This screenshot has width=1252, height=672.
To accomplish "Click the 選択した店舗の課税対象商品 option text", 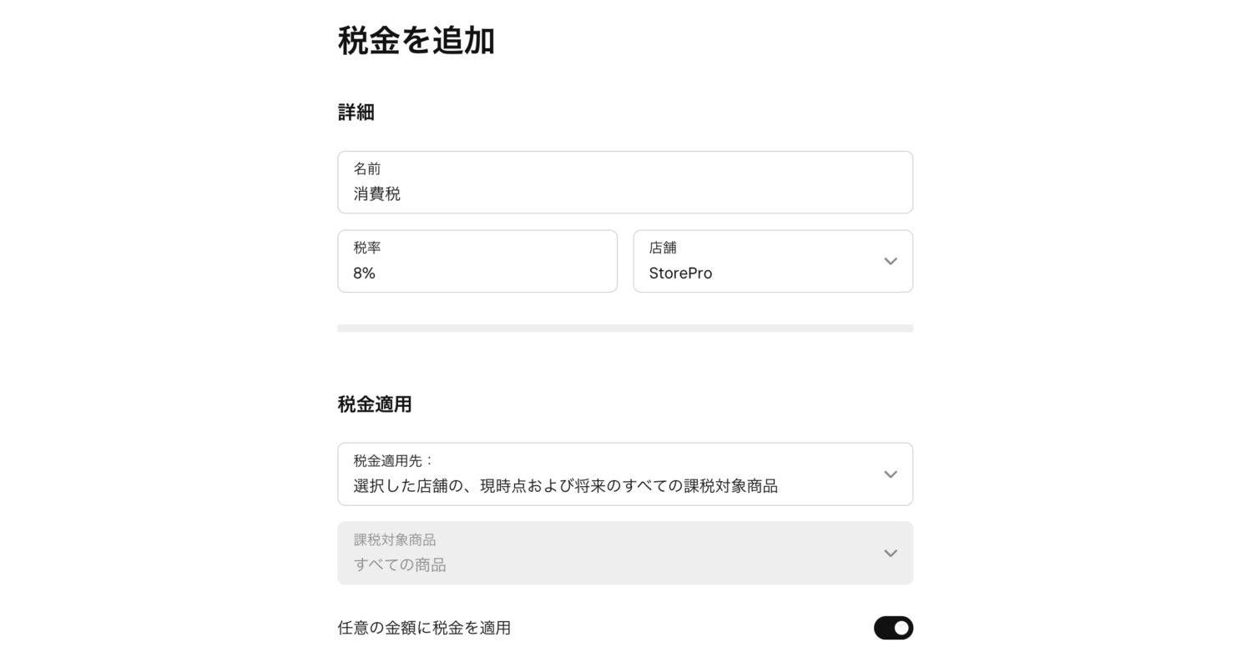I will (566, 486).
